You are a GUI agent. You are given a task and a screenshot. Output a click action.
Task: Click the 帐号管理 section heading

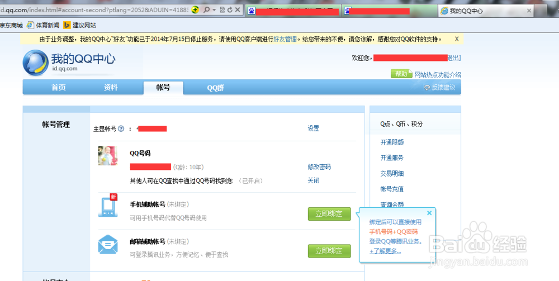(56, 125)
